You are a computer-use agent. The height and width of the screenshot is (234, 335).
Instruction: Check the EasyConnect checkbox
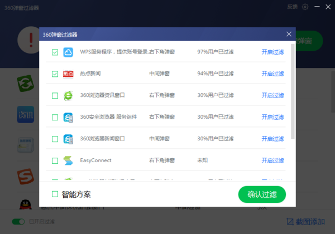tap(55, 160)
